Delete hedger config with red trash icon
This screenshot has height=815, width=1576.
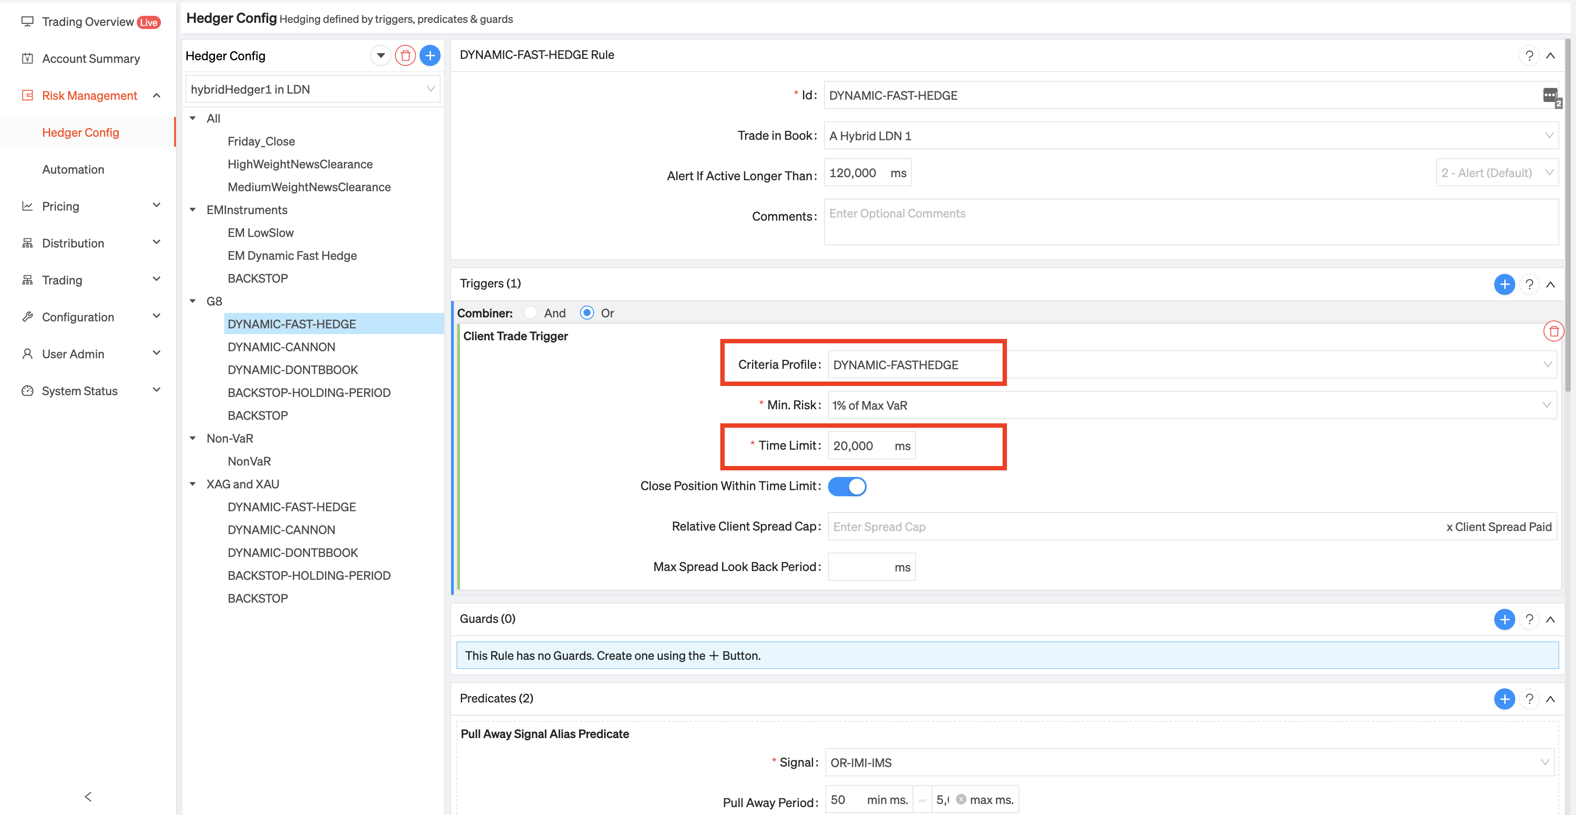click(x=405, y=56)
